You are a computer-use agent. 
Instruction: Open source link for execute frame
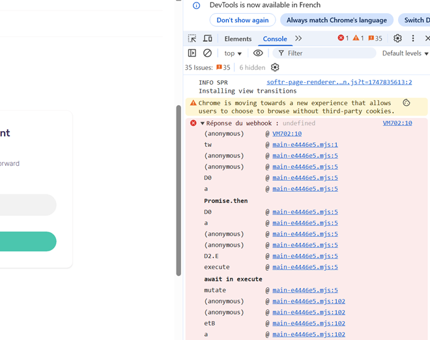(305, 267)
